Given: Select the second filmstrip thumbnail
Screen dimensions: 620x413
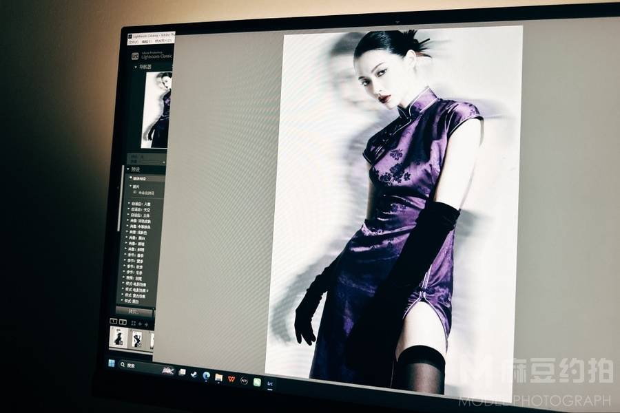Looking at the screenshot, I should click(x=137, y=339).
